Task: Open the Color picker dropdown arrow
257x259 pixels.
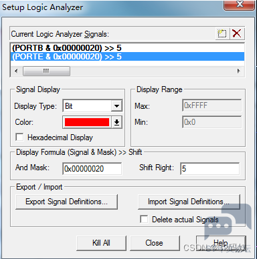Action: pyautogui.click(x=116, y=122)
